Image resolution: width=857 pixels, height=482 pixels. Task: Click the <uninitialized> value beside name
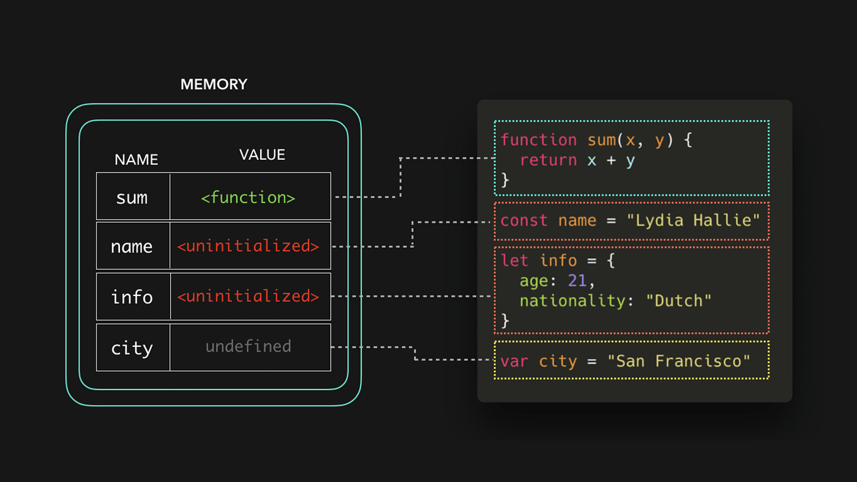tap(247, 246)
